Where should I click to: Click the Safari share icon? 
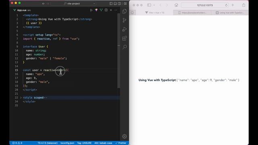tap(243, 5)
